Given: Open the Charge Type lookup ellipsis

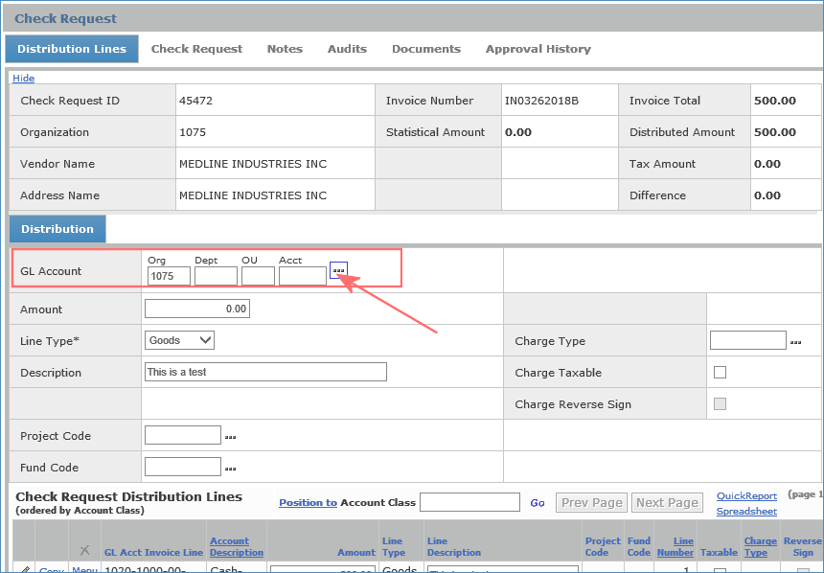Looking at the screenshot, I should pyautogui.click(x=795, y=342).
